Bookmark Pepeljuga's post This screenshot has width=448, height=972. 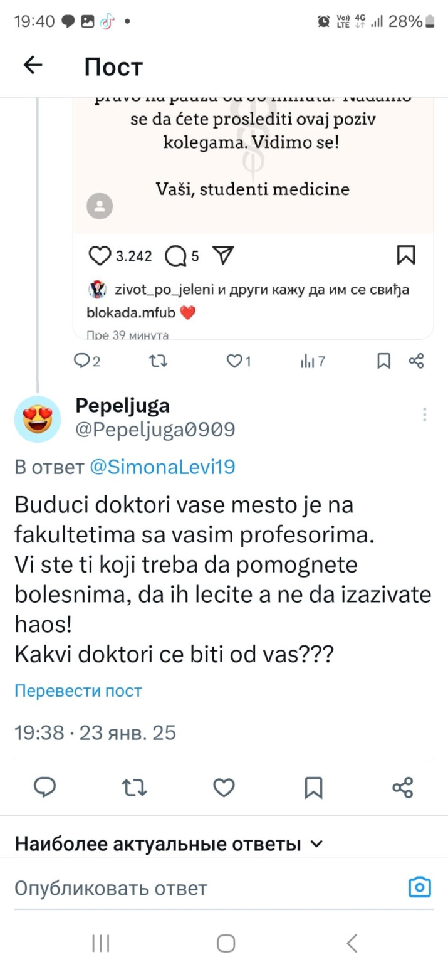point(313,788)
